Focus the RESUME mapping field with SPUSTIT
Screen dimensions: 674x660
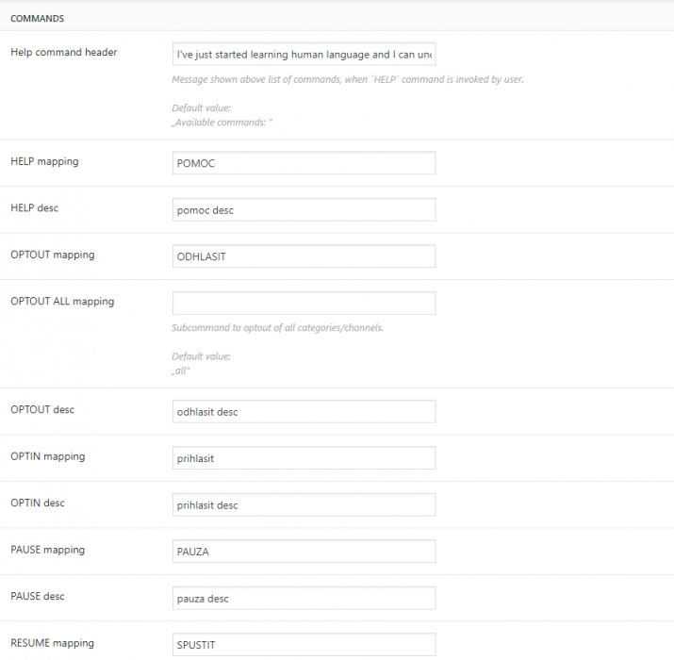(x=304, y=645)
